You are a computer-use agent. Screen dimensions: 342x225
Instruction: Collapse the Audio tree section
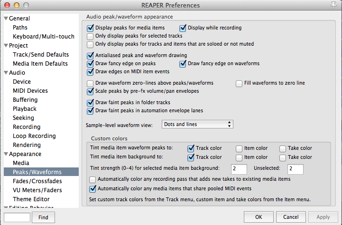pyautogui.click(x=6, y=73)
